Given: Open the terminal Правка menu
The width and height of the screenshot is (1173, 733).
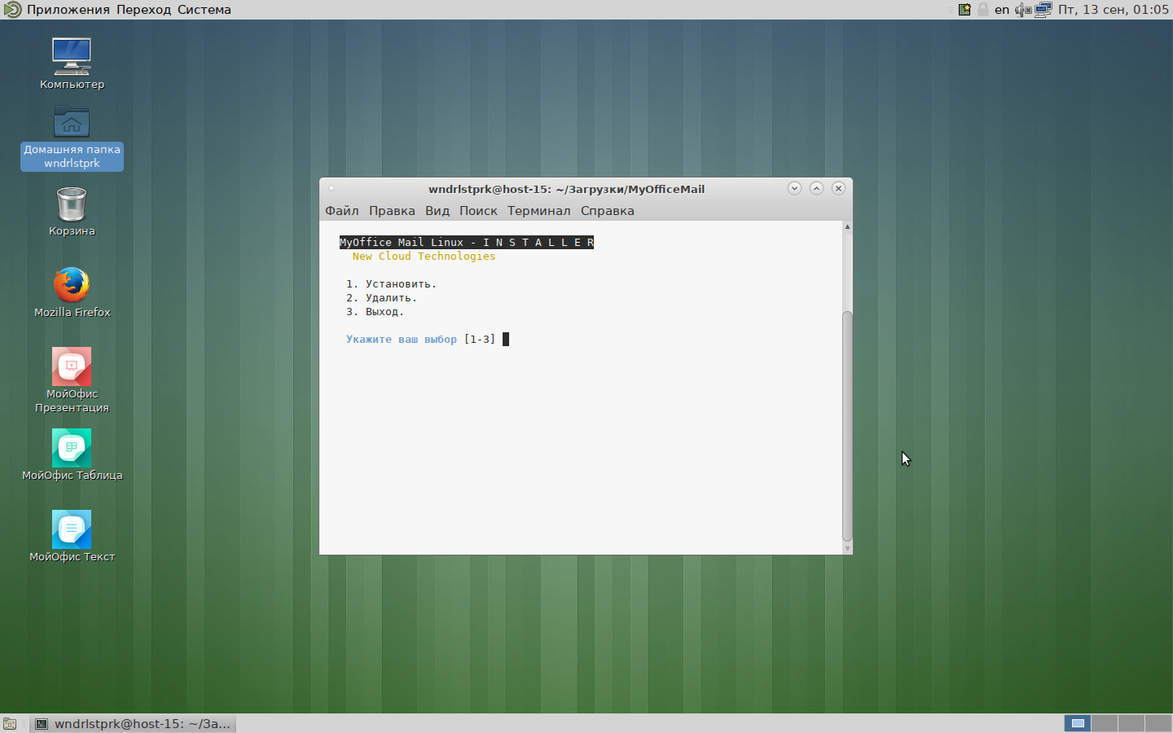Looking at the screenshot, I should pyautogui.click(x=392, y=211).
